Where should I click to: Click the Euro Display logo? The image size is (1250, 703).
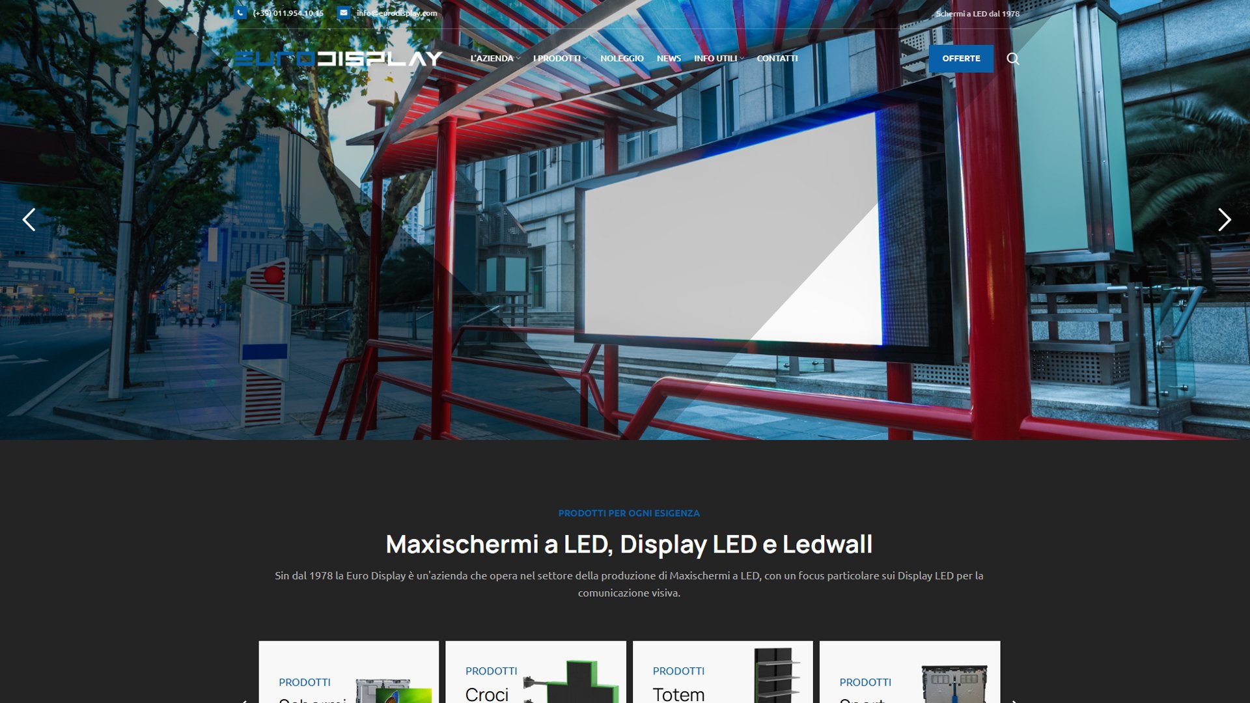point(338,59)
